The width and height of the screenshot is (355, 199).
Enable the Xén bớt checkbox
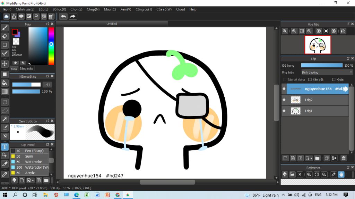tap(310, 80)
